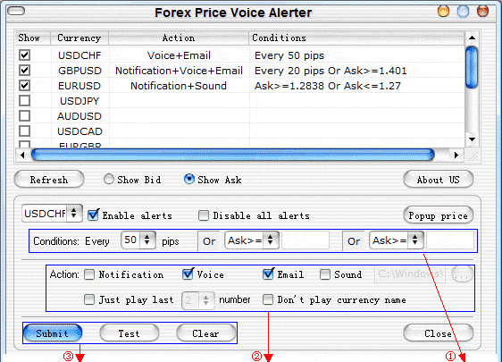502x362 pixels.
Task: Click the Submit button
Action: 53,333
